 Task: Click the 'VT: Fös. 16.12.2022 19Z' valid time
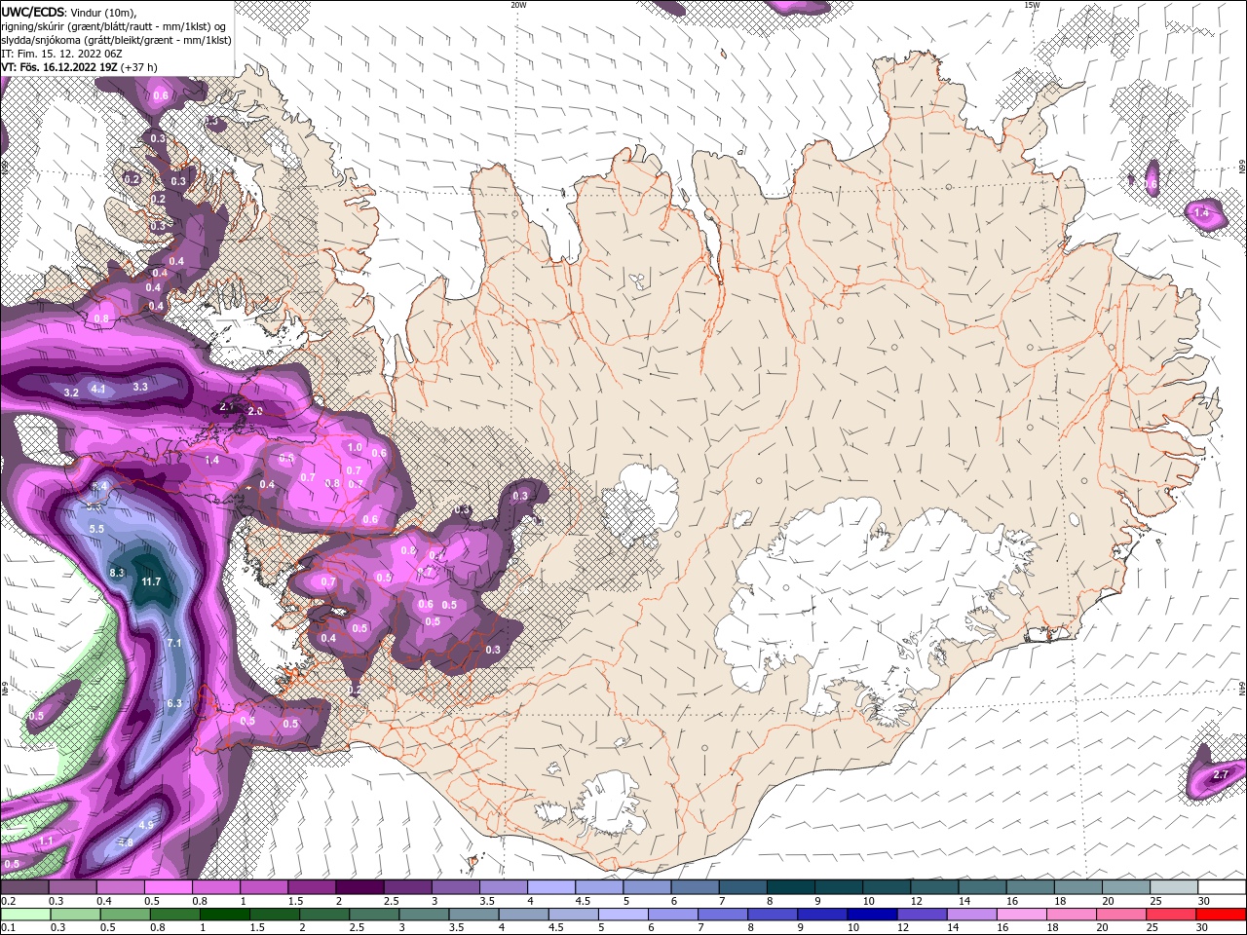[59, 67]
